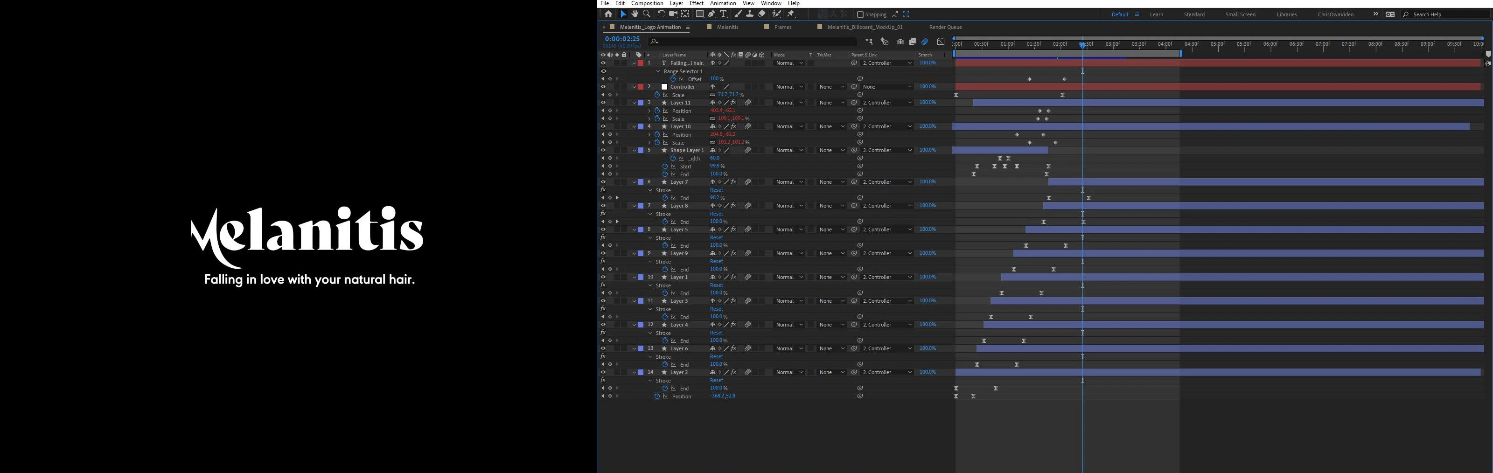Collapse Shape Layer 1 twirl arrow
Image resolution: width=1493 pixels, height=473 pixels.
[x=635, y=150]
